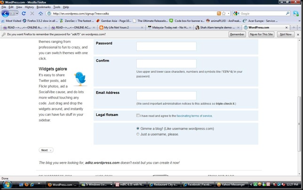Open a new tab with plus button
The width and height of the screenshot is (303, 190).
[x=294, y=28]
